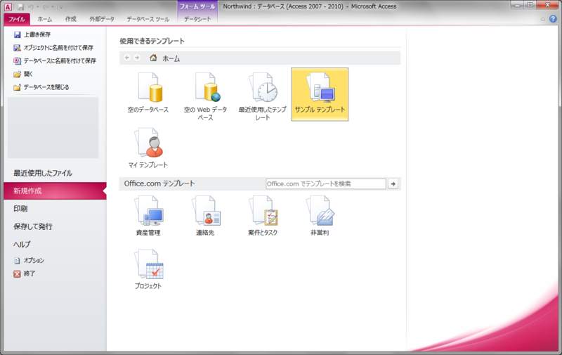Viewport: 562px width, 355px height.
Task: Pick the プロジェクト calendar template
Action: tap(148, 269)
